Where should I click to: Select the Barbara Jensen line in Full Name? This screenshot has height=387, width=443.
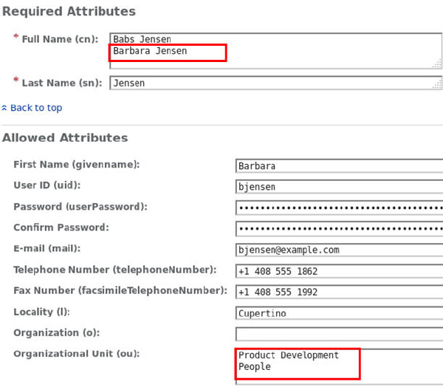(150, 52)
